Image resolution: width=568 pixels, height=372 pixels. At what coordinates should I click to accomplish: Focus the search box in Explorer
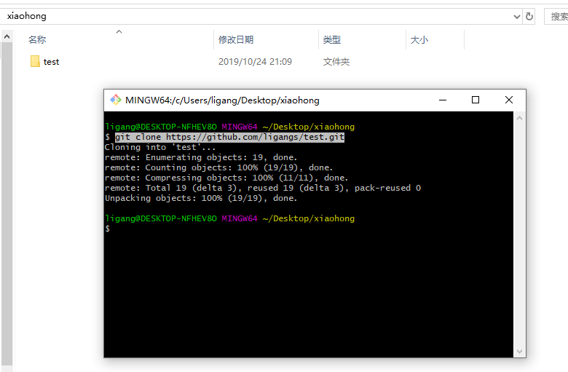point(556,17)
